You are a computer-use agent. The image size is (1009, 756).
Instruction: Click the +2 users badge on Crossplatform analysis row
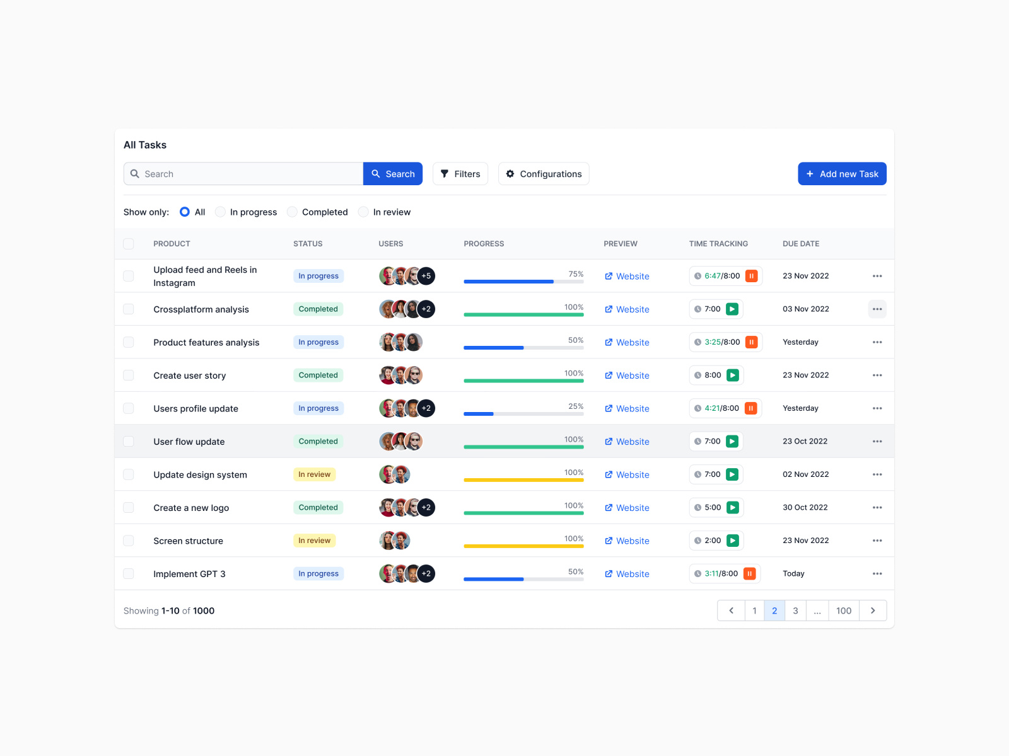[x=426, y=309]
